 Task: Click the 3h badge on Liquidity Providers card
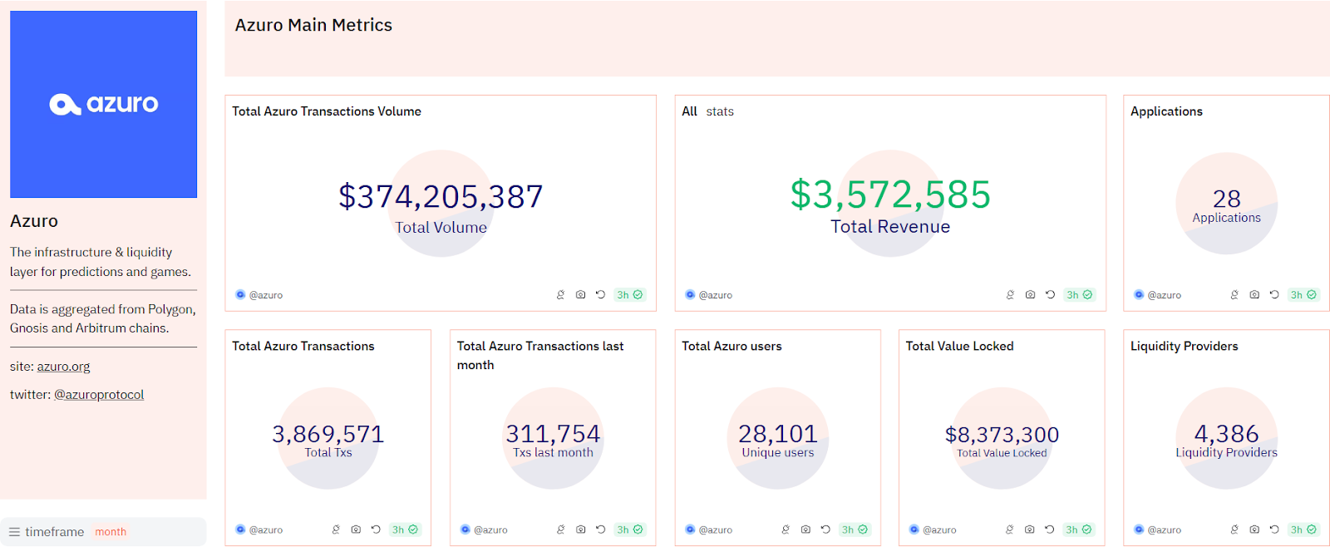click(x=1303, y=530)
